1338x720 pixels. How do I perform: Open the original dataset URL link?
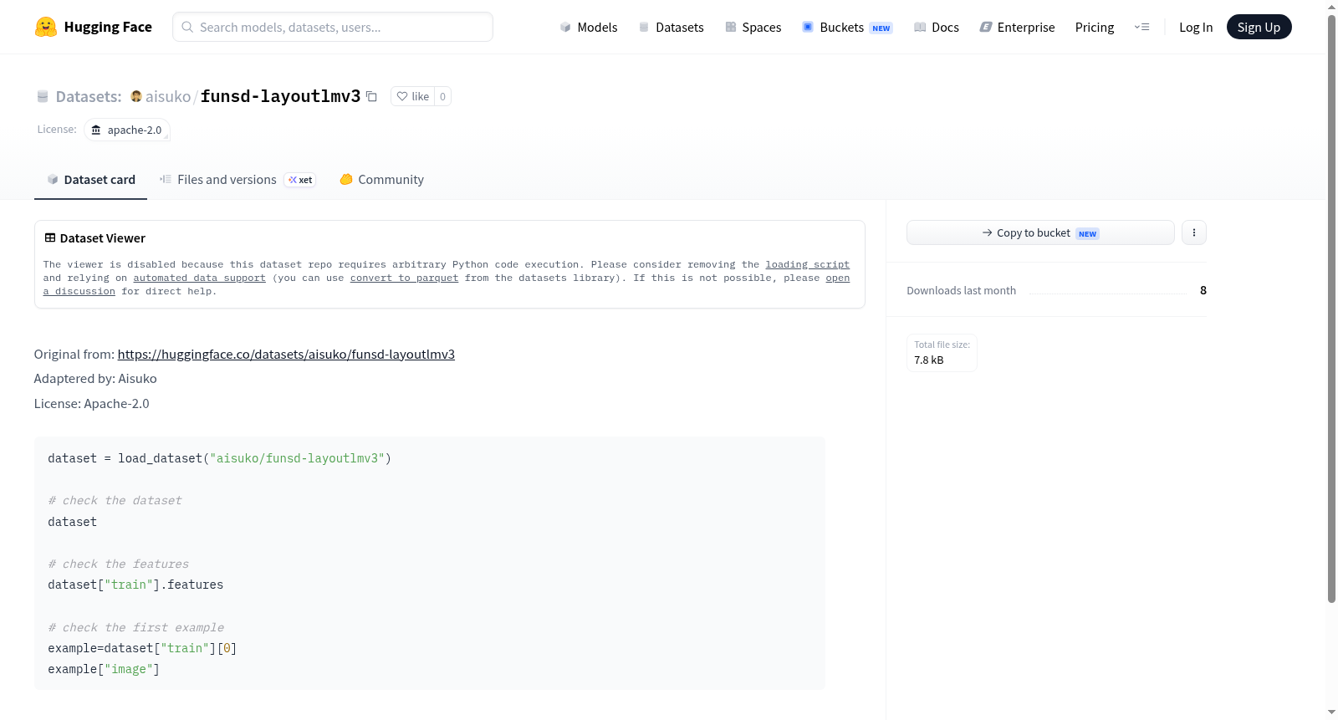click(x=286, y=355)
